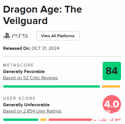Select red negative segment of user bar
The image size is (125, 124).
tap(85, 120)
